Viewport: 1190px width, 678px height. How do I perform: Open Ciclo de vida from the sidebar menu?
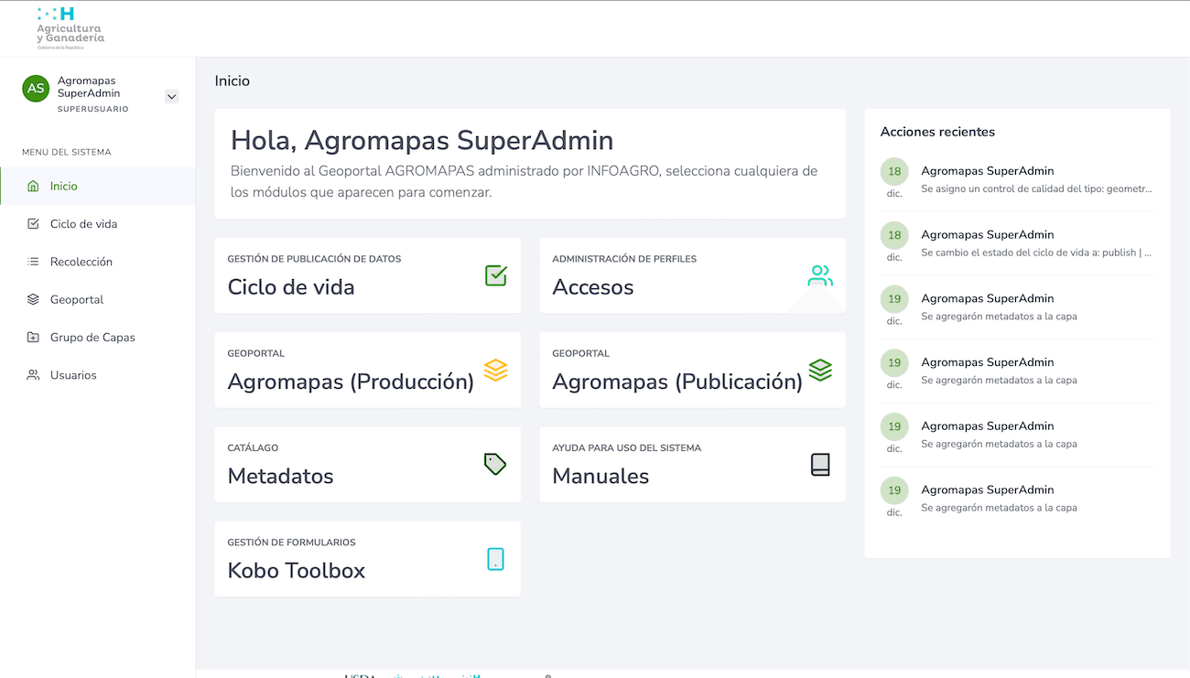[x=97, y=224]
